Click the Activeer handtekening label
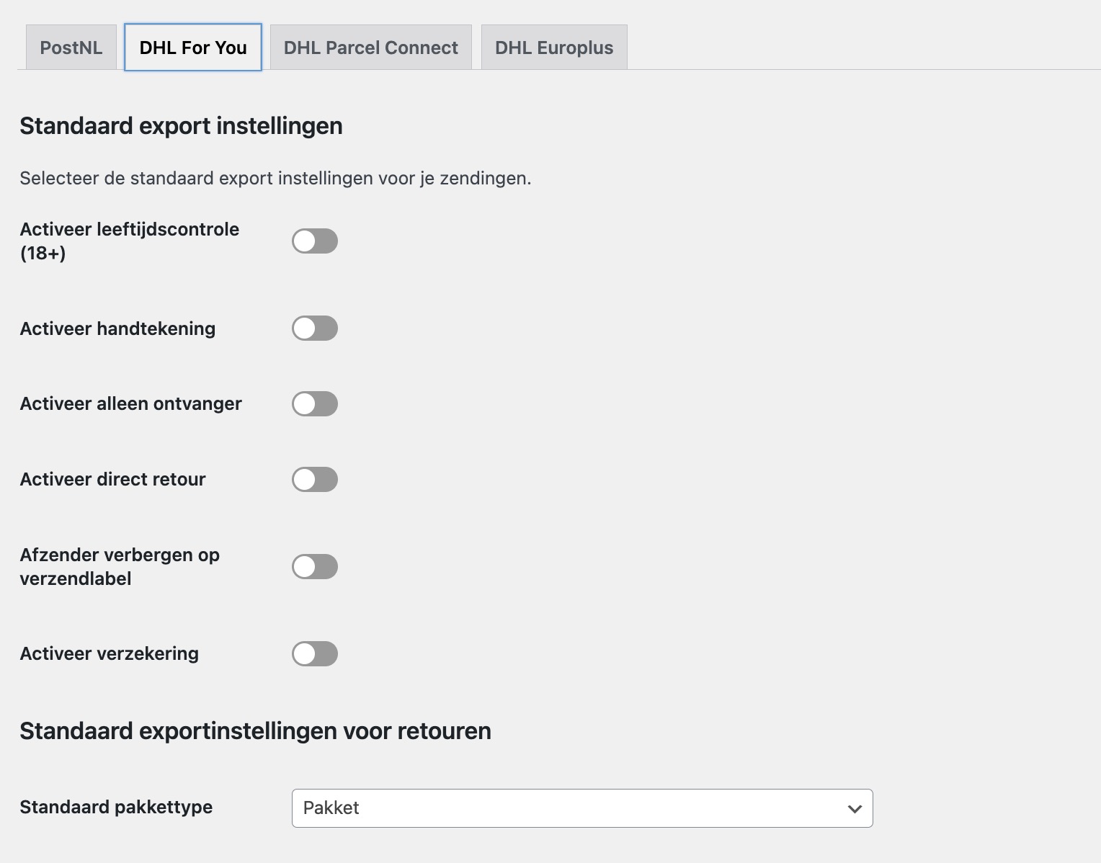 (x=117, y=328)
